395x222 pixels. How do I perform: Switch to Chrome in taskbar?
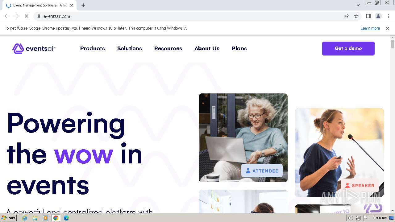coord(56,218)
